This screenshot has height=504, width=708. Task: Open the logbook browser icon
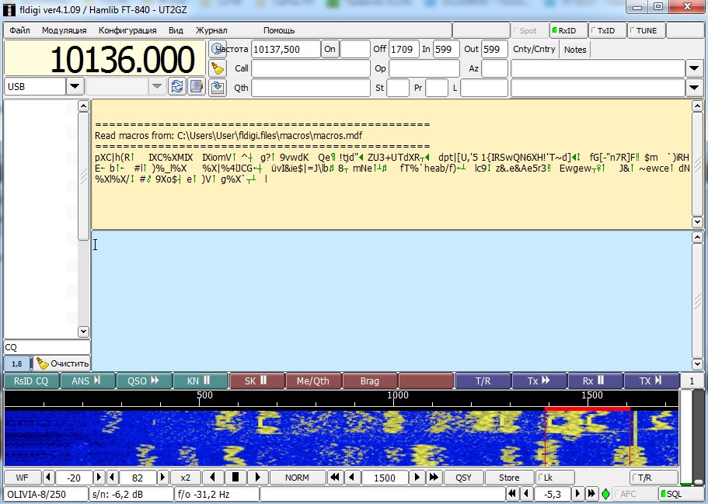point(197,87)
